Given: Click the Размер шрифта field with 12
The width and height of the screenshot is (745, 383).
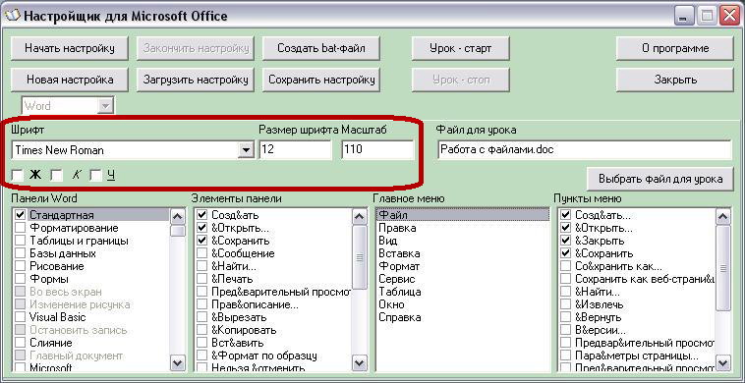Looking at the screenshot, I should (x=296, y=150).
